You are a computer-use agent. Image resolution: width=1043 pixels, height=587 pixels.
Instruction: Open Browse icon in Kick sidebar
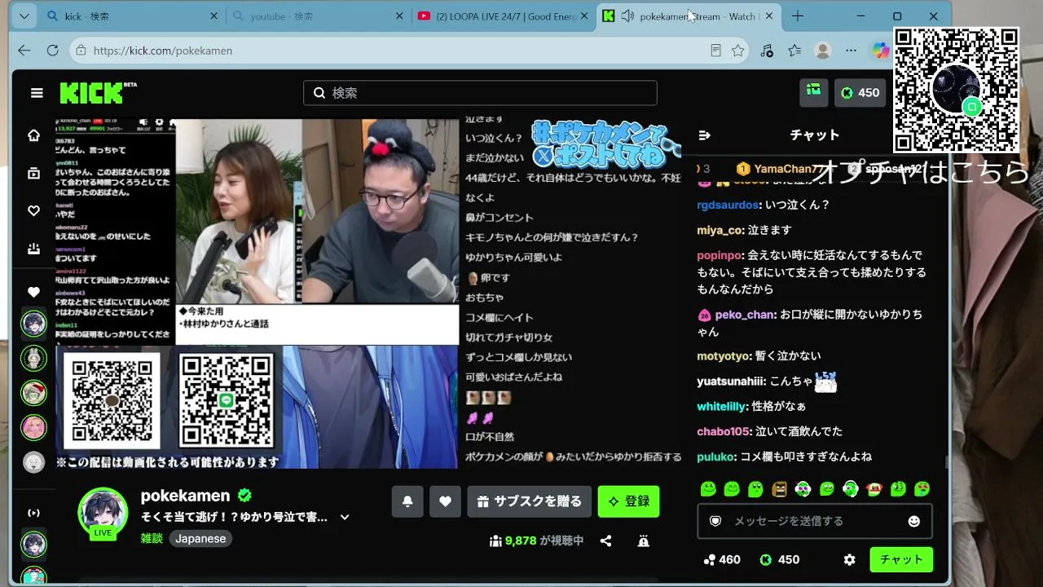tap(33, 173)
